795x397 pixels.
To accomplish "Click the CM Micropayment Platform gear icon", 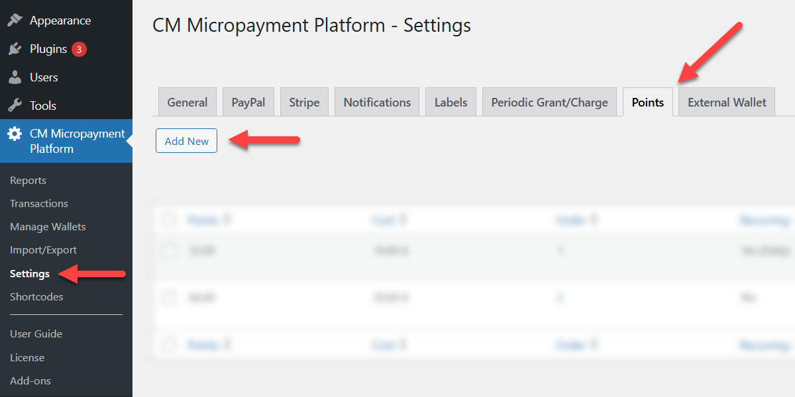I will pos(15,134).
